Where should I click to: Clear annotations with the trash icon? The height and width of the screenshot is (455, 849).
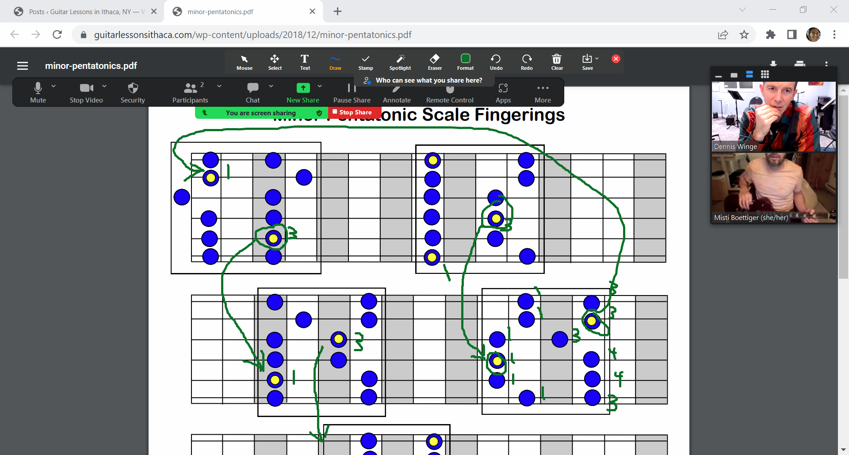click(557, 62)
